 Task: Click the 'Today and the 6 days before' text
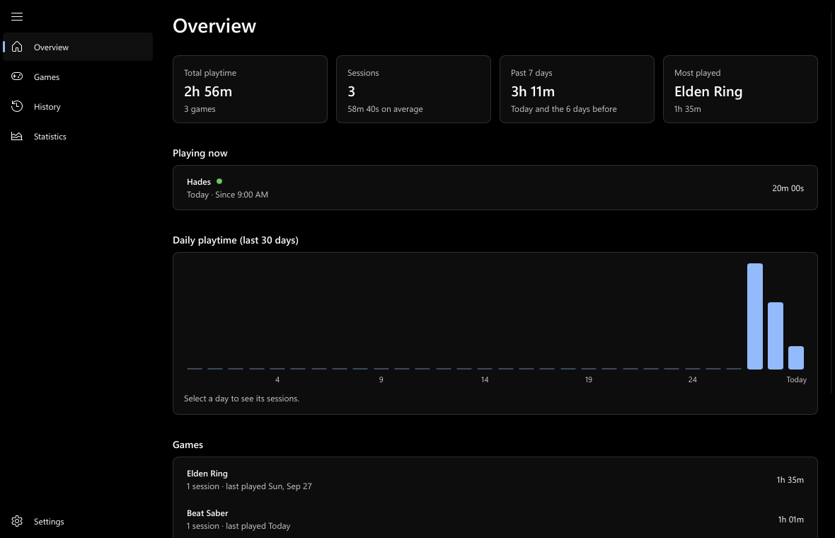coord(563,109)
